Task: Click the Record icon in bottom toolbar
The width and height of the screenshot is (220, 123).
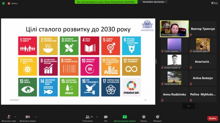Action: click(x=144, y=117)
